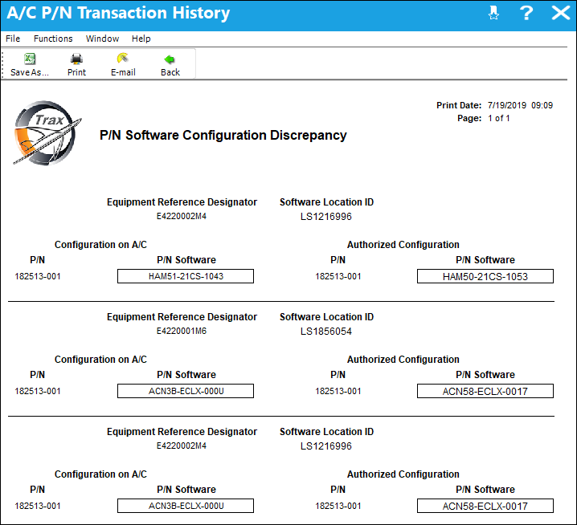Select the last ACN3B-ECLX-000U field
The width and height of the screenshot is (577, 525).
tap(186, 506)
